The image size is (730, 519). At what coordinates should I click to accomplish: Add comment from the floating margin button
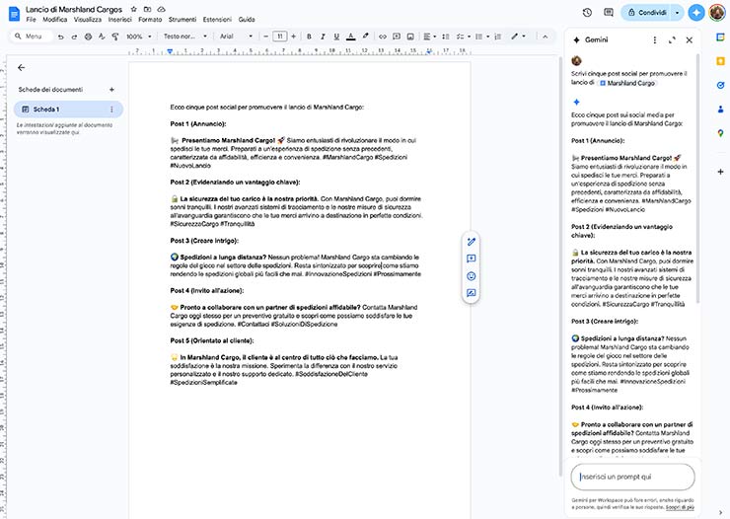tap(472, 259)
